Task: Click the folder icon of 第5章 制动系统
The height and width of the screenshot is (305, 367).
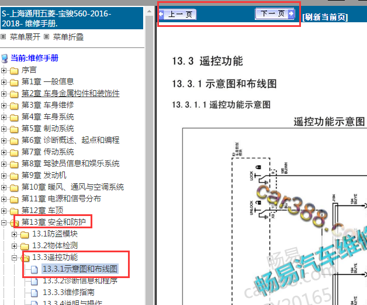Action: [14, 129]
